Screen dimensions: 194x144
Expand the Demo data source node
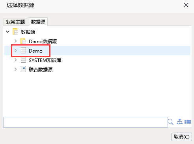coord(16,50)
